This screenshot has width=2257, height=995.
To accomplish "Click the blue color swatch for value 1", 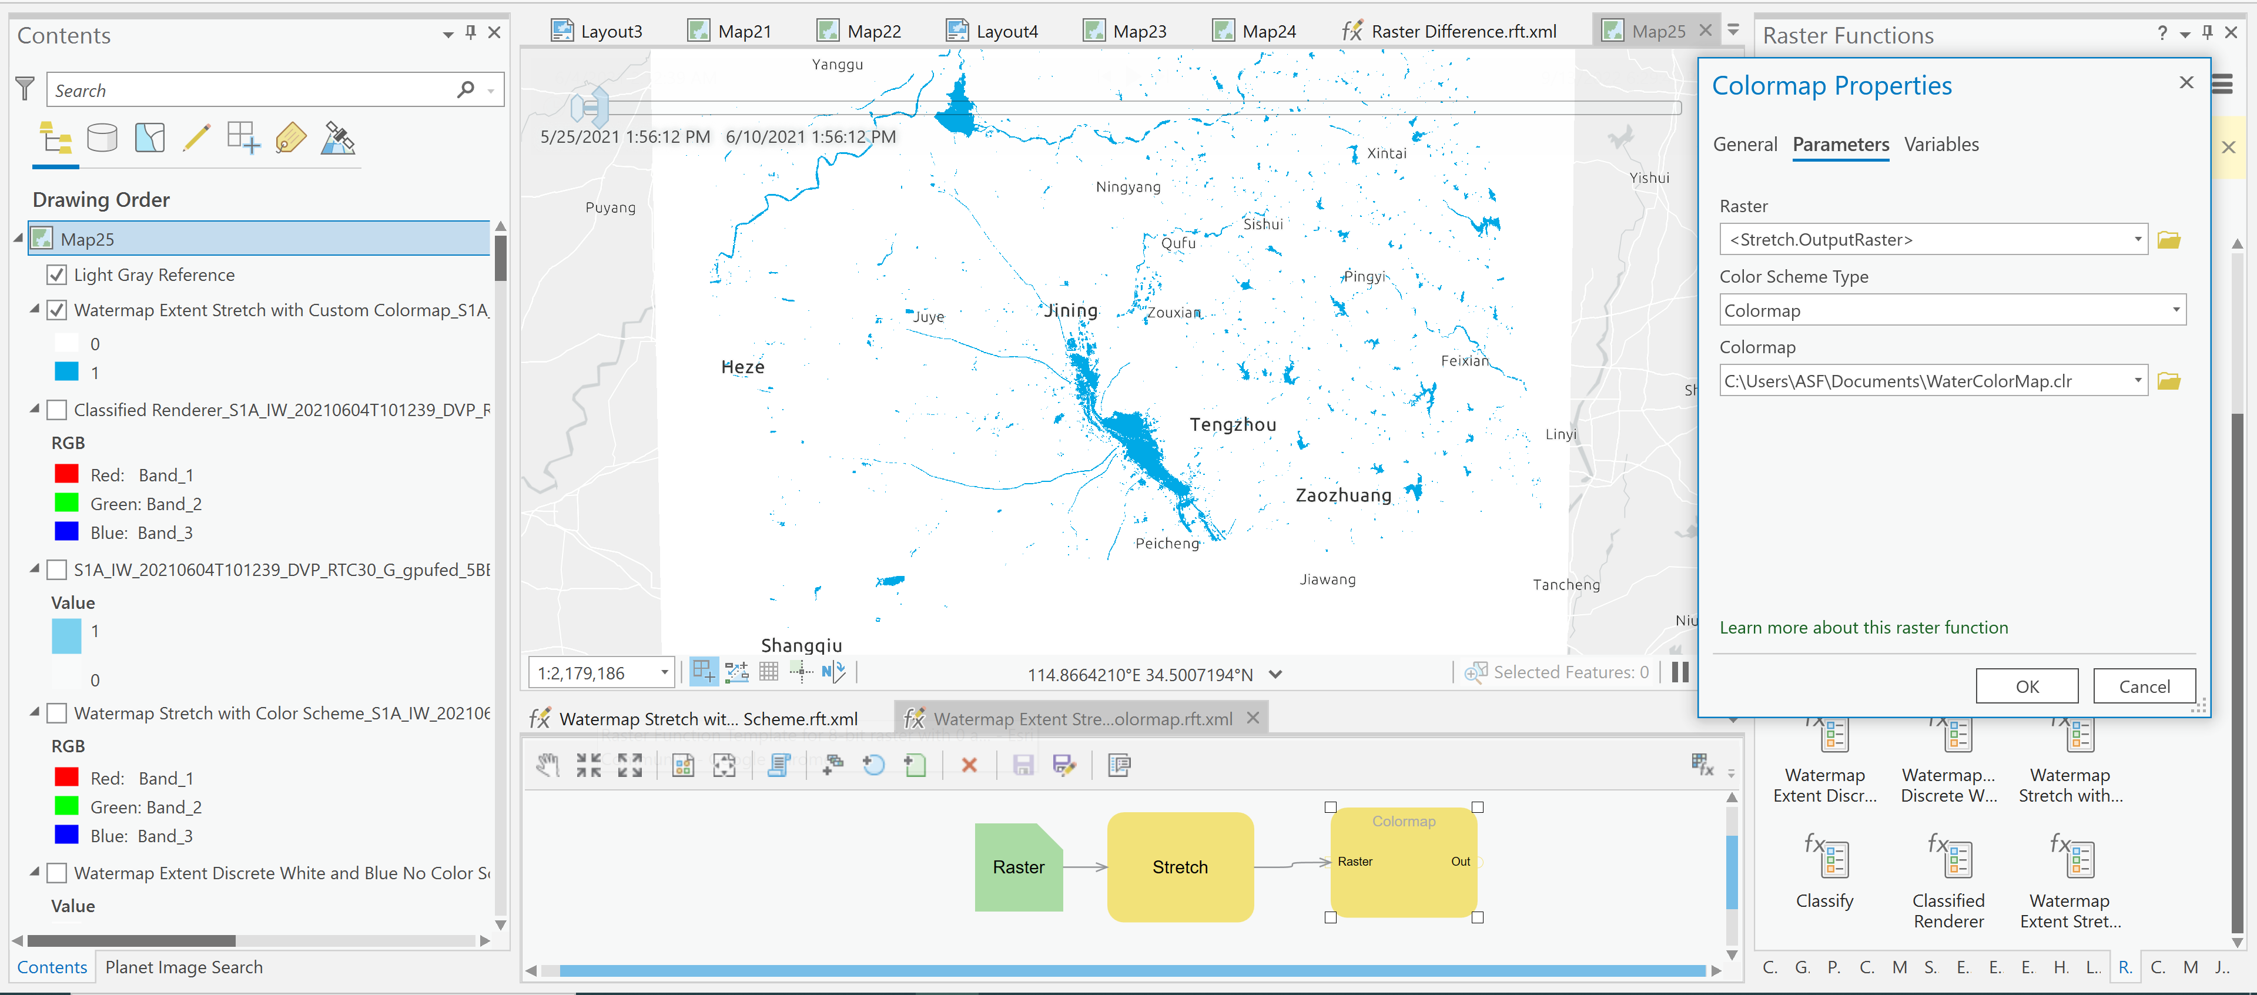I will pyautogui.click(x=66, y=372).
